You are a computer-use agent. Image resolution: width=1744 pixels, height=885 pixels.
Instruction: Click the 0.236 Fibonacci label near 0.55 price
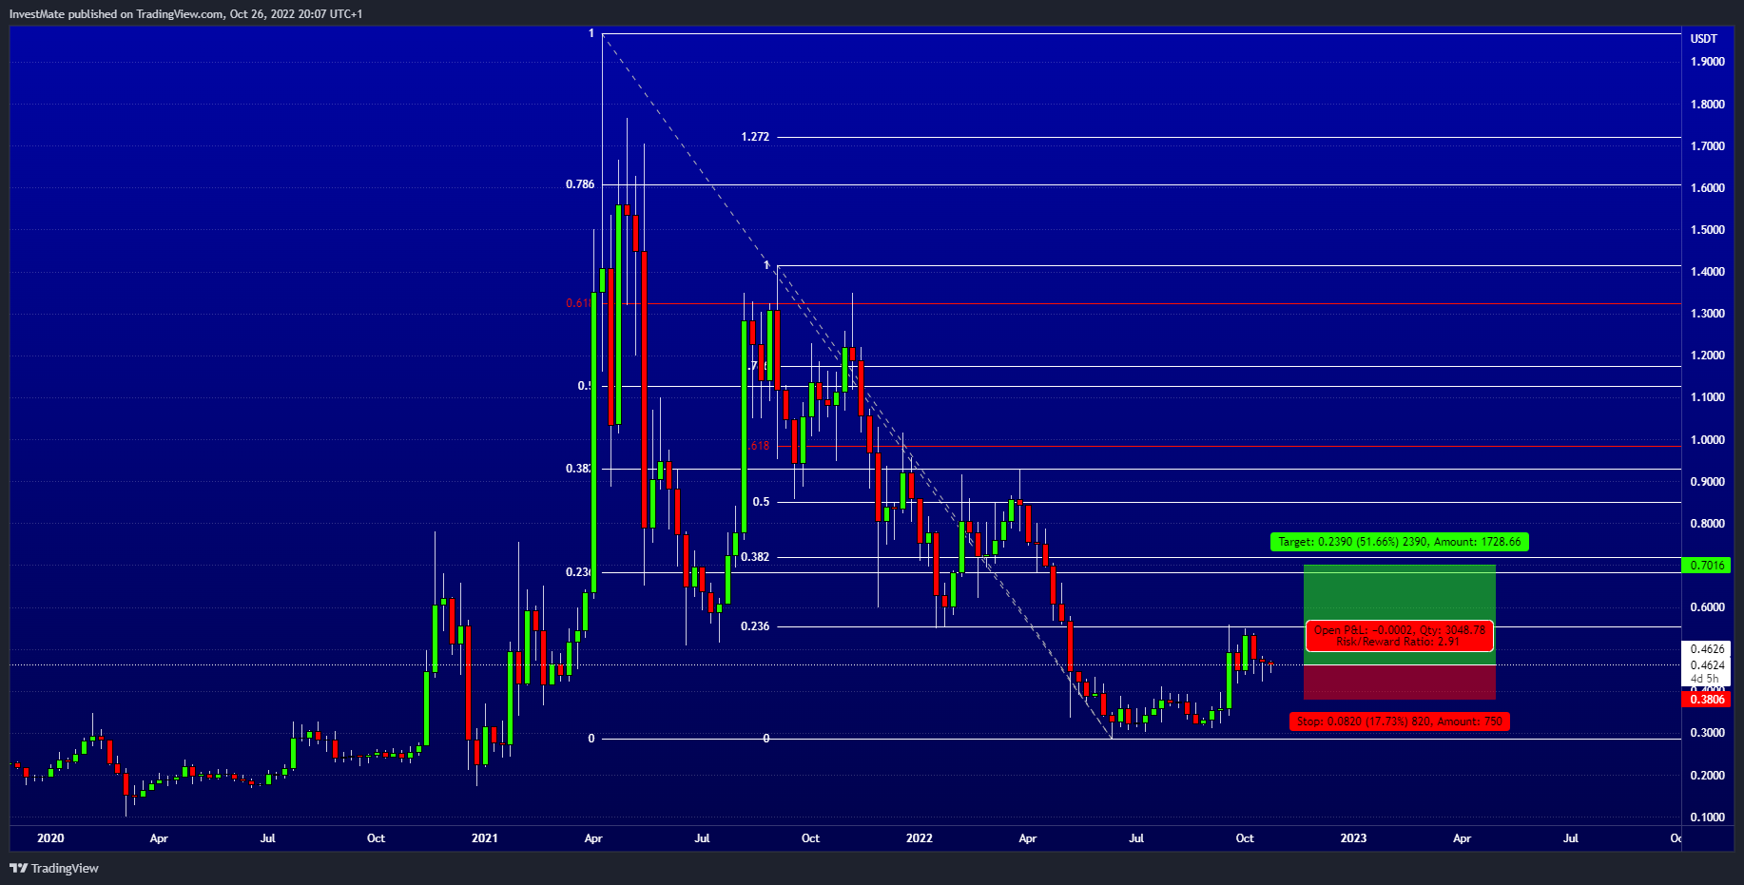pyautogui.click(x=755, y=626)
